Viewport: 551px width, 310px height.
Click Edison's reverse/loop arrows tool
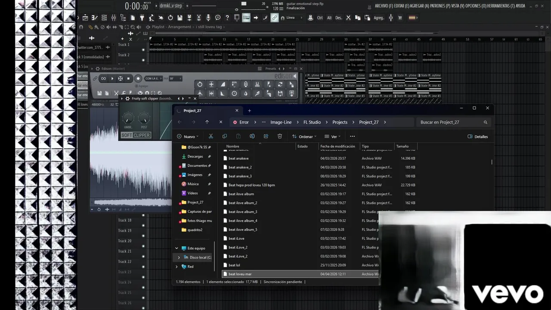(x=280, y=84)
